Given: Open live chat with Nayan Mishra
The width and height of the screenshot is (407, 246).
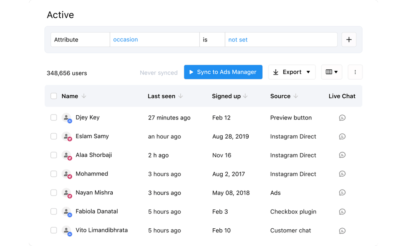Looking at the screenshot, I should [342, 193].
